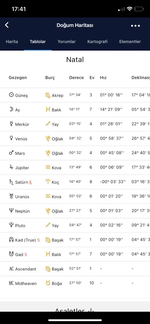Open the Yorumlar tab

pyautogui.click(x=66, y=41)
